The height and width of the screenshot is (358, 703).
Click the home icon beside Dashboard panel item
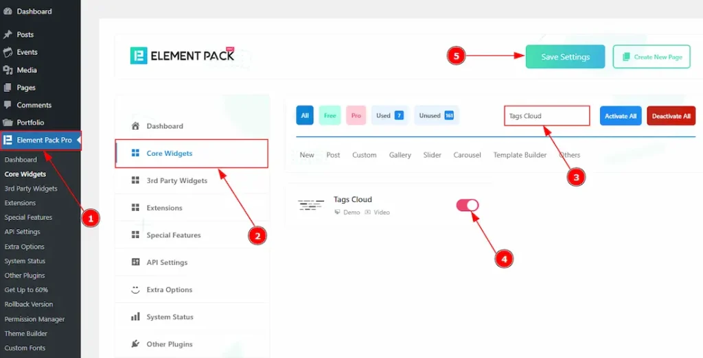pos(135,126)
